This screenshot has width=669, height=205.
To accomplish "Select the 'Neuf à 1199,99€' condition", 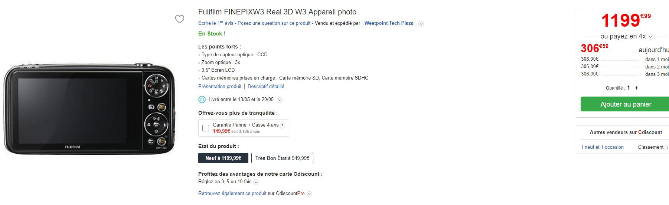I will coord(223,158).
